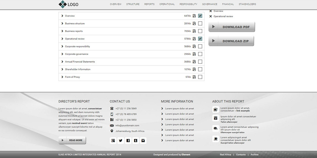The height and width of the screenshot is (158, 317).
Task: Click the Tumblr social icon
Action: click(136, 140)
